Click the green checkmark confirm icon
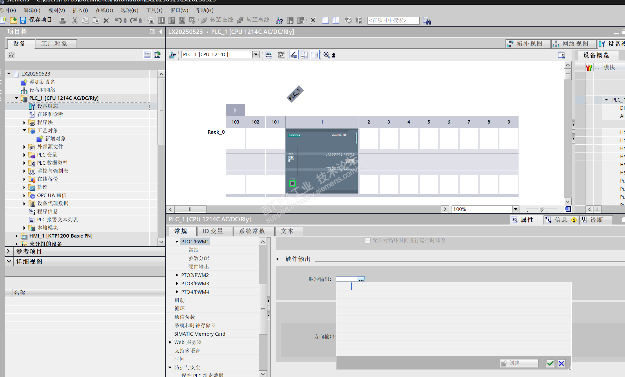 pos(550,363)
